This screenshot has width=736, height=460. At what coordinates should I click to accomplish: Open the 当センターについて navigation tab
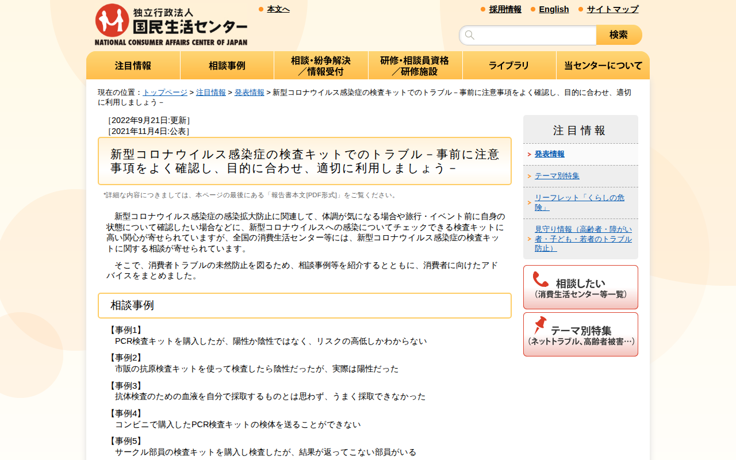coord(603,66)
